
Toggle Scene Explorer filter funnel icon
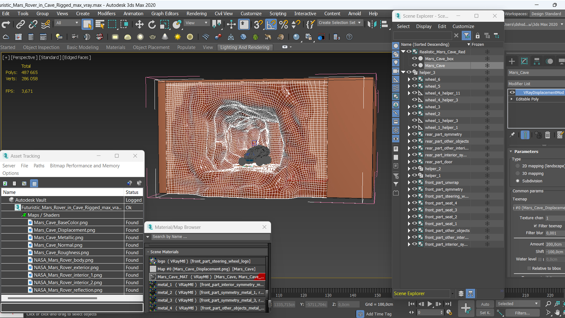(466, 36)
